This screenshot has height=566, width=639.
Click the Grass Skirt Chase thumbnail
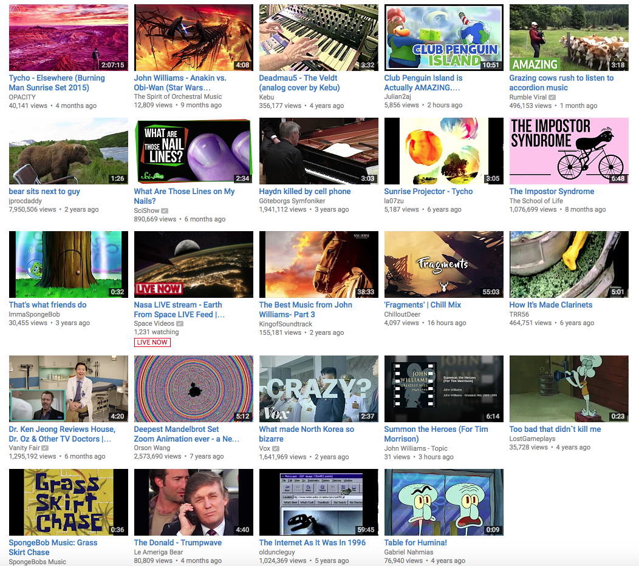pyautogui.click(x=69, y=502)
